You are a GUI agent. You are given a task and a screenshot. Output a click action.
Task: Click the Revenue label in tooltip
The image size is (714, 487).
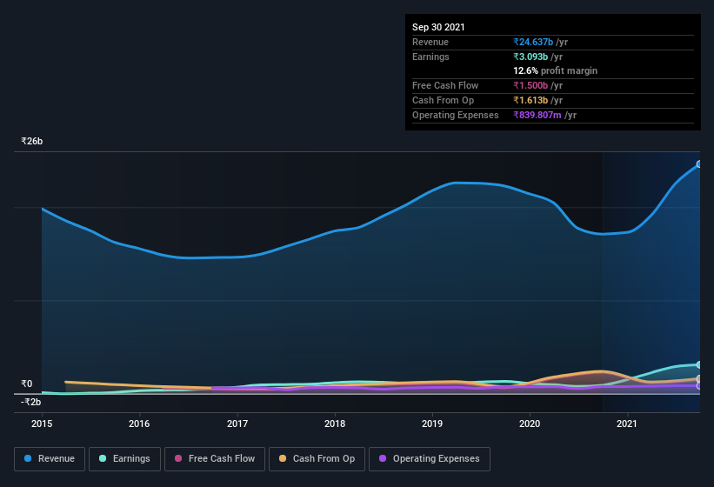(x=430, y=42)
